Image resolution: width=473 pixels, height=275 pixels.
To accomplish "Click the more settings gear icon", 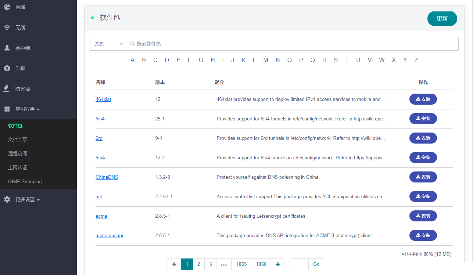I will [x=7, y=199].
